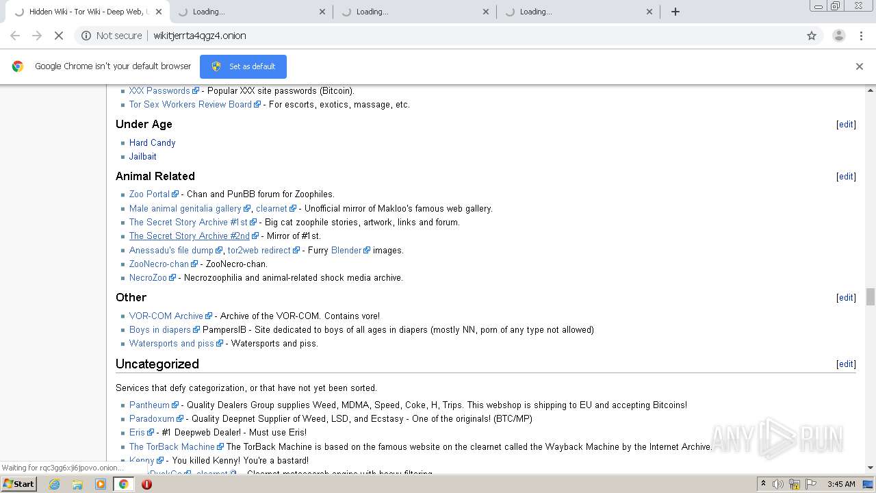Open the Windows Start menu
Image resolution: width=876 pixels, height=493 pixels.
click(x=18, y=484)
